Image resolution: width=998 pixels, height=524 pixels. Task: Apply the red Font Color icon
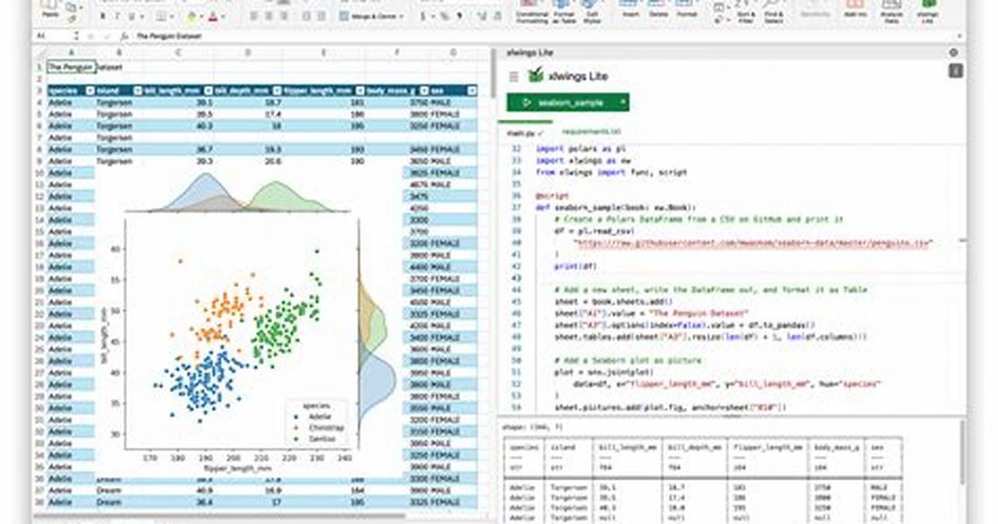(x=214, y=17)
